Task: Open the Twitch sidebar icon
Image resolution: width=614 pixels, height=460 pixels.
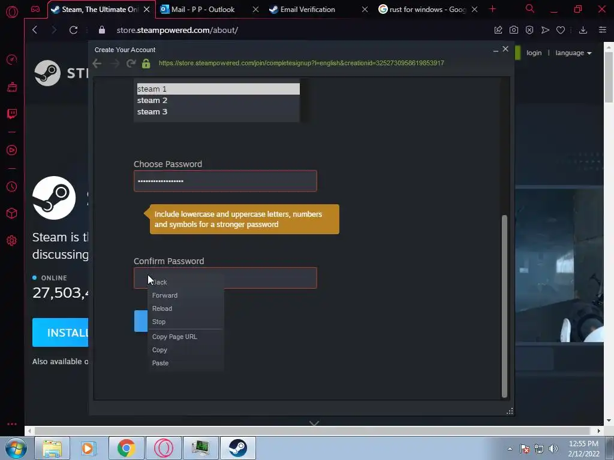Action: 12,114
